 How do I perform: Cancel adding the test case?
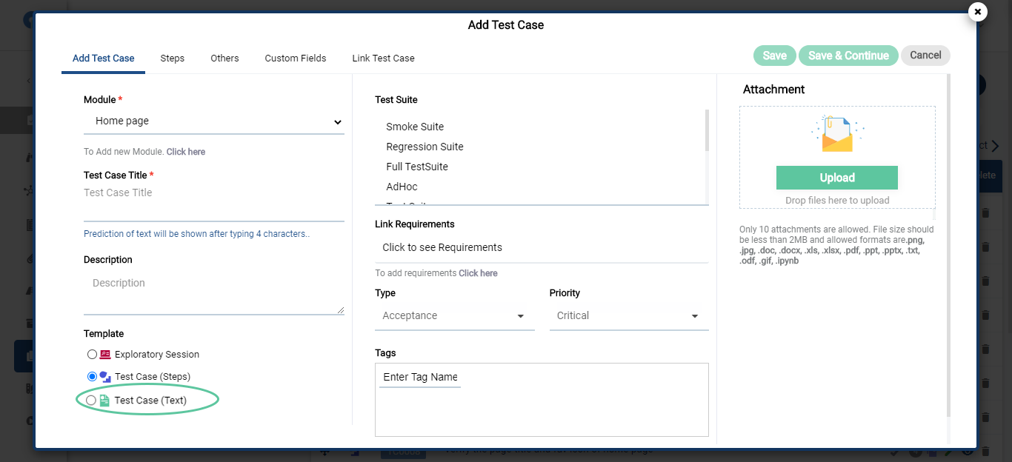click(x=925, y=56)
